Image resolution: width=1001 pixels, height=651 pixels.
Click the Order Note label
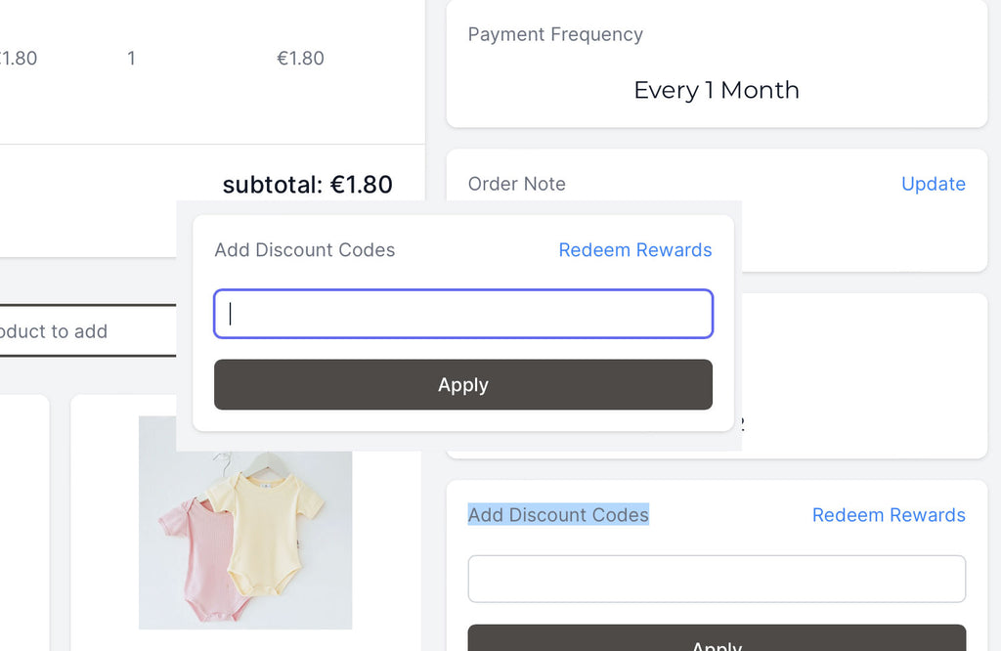point(516,184)
